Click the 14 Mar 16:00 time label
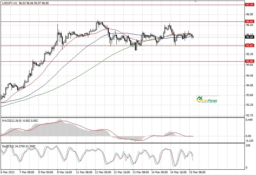Screen dimensions: 256x175 point(179,172)
